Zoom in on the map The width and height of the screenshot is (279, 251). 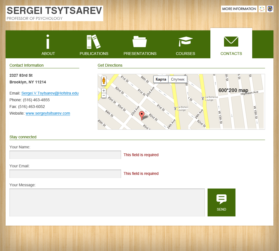[x=104, y=91]
